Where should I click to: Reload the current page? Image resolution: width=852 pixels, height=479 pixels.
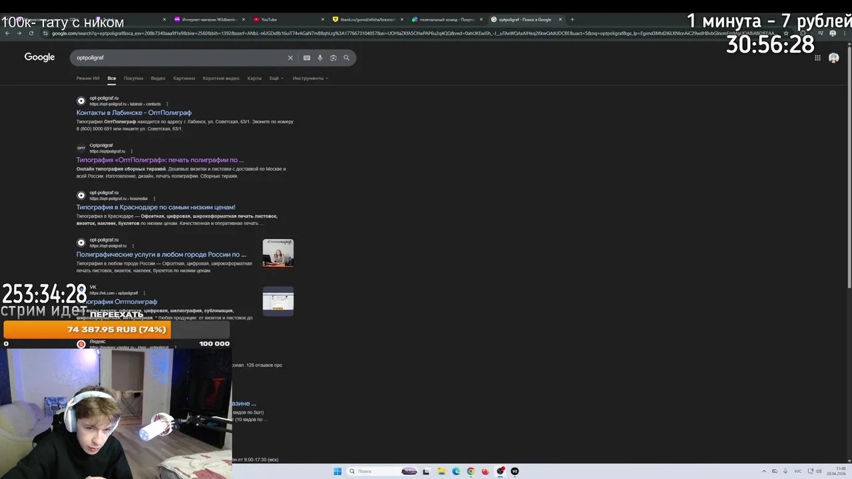click(31, 33)
